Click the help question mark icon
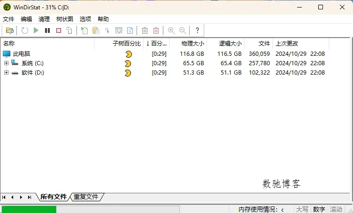Screen dimensions: 353x213 coord(197,30)
